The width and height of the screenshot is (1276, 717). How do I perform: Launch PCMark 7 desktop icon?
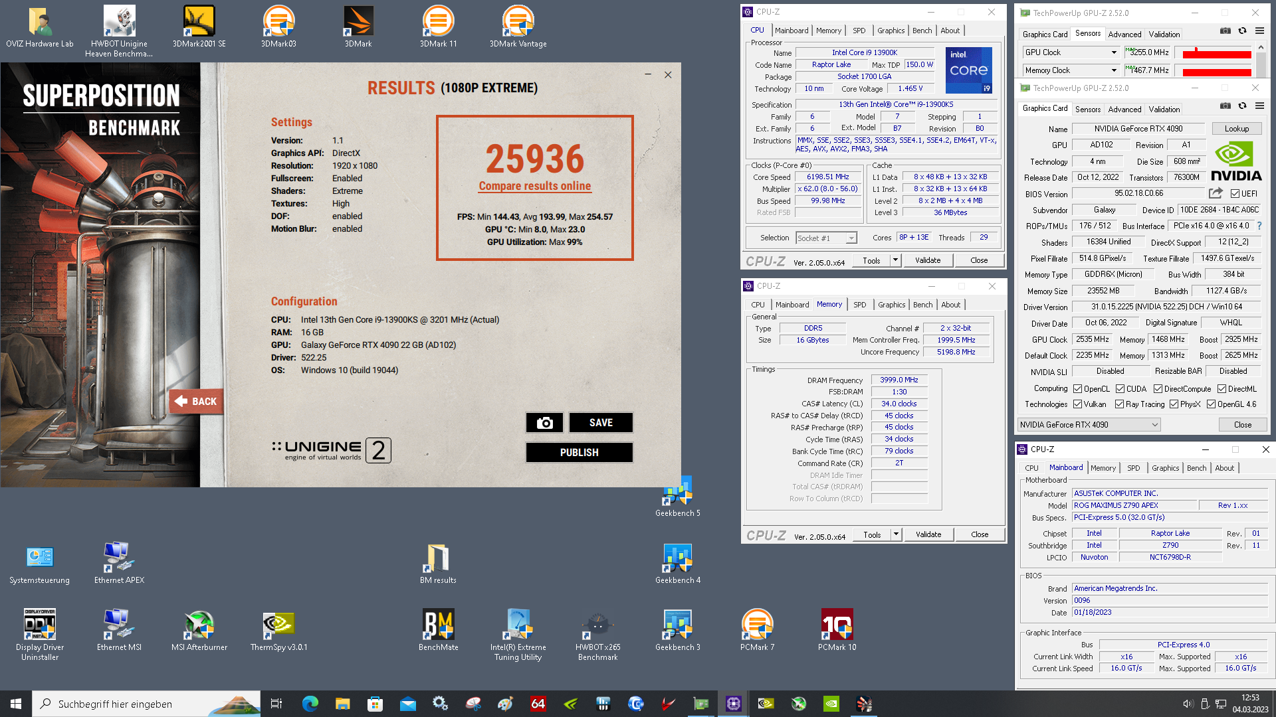[758, 631]
